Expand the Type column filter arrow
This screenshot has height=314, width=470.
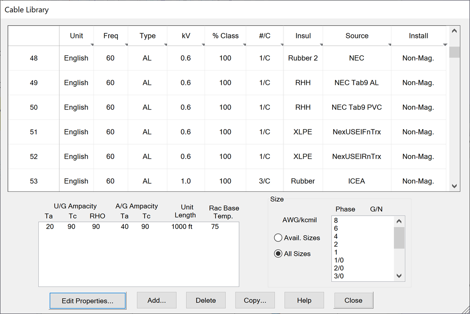pos(165,44)
